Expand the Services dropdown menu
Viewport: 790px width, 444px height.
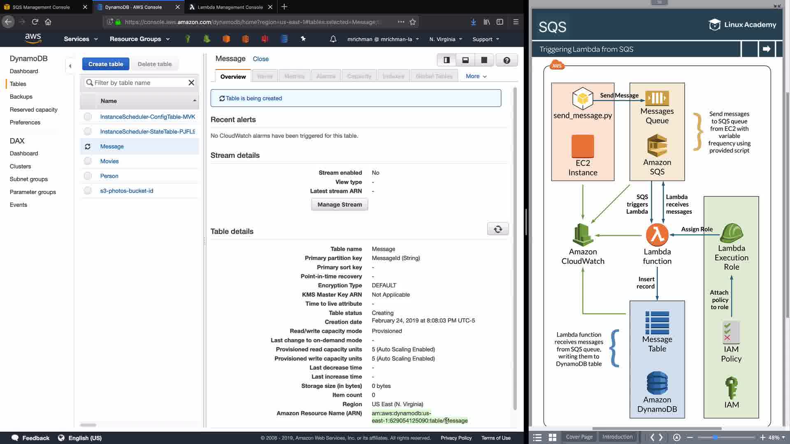pos(81,39)
